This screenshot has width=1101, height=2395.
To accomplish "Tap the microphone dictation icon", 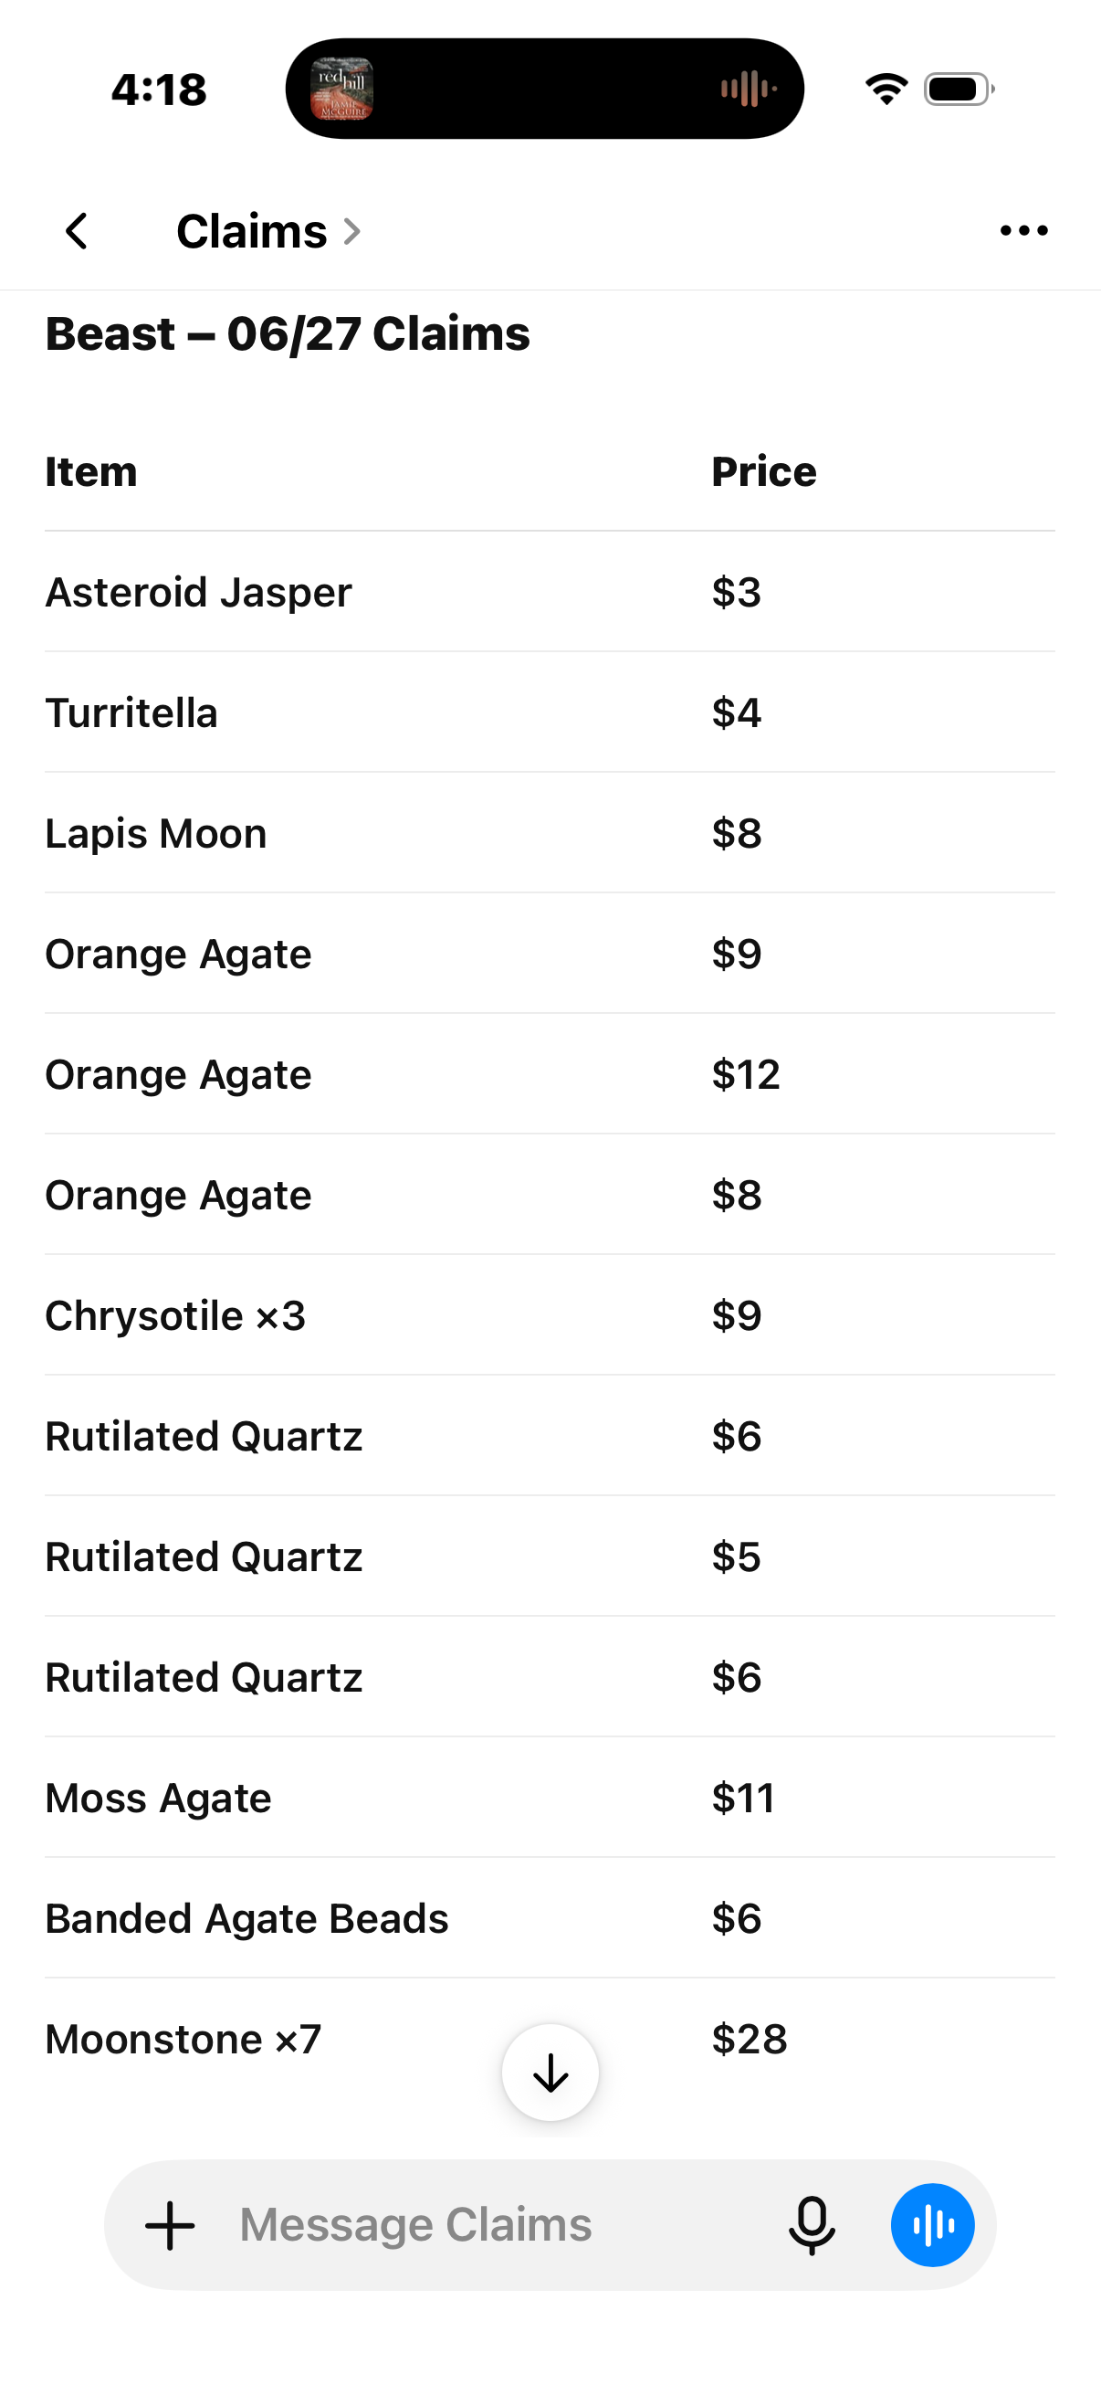I will tap(812, 2225).
